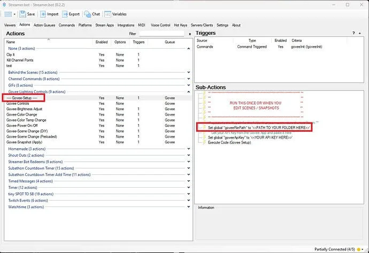369x253 pixels.
Task: Collapse the Govee Lighting Controls group
Action: (x=188, y=92)
